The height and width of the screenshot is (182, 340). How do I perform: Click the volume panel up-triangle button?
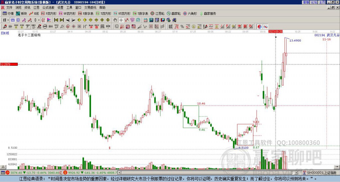tap(3, 167)
